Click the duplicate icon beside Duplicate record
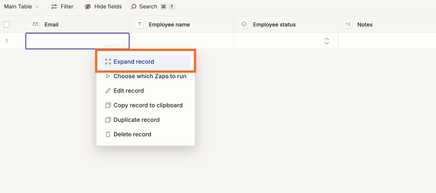 click(108, 120)
